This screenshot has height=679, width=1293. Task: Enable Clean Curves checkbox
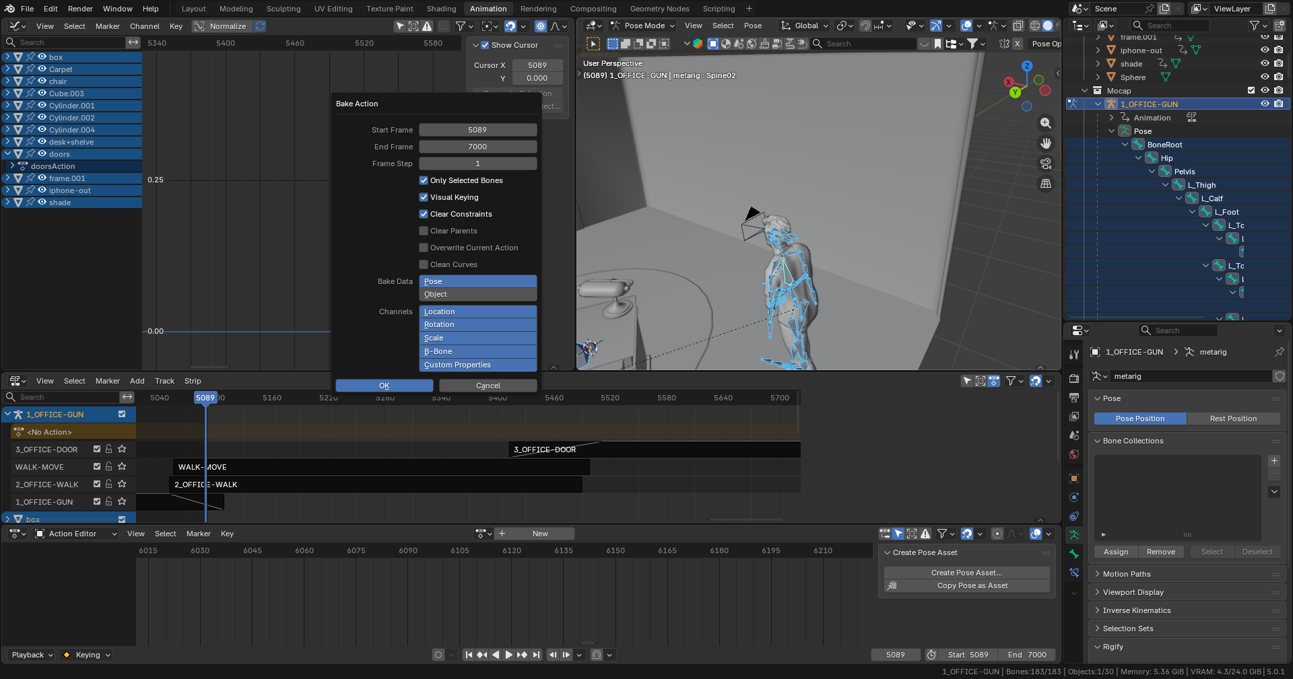pyautogui.click(x=424, y=264)
